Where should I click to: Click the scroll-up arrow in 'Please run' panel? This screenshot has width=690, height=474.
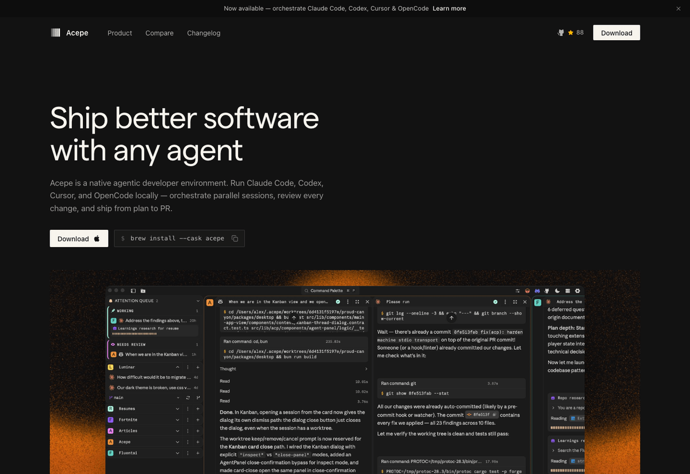click(451, 317)
